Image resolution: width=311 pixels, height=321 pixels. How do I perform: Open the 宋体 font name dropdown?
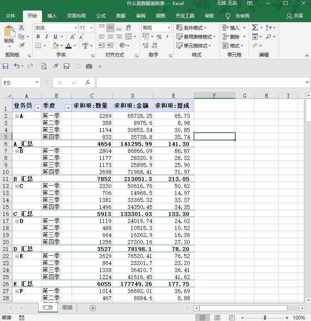coord(75,28)
